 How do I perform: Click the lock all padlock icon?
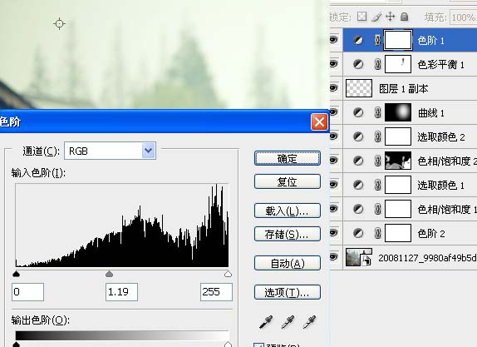(405, 17)
